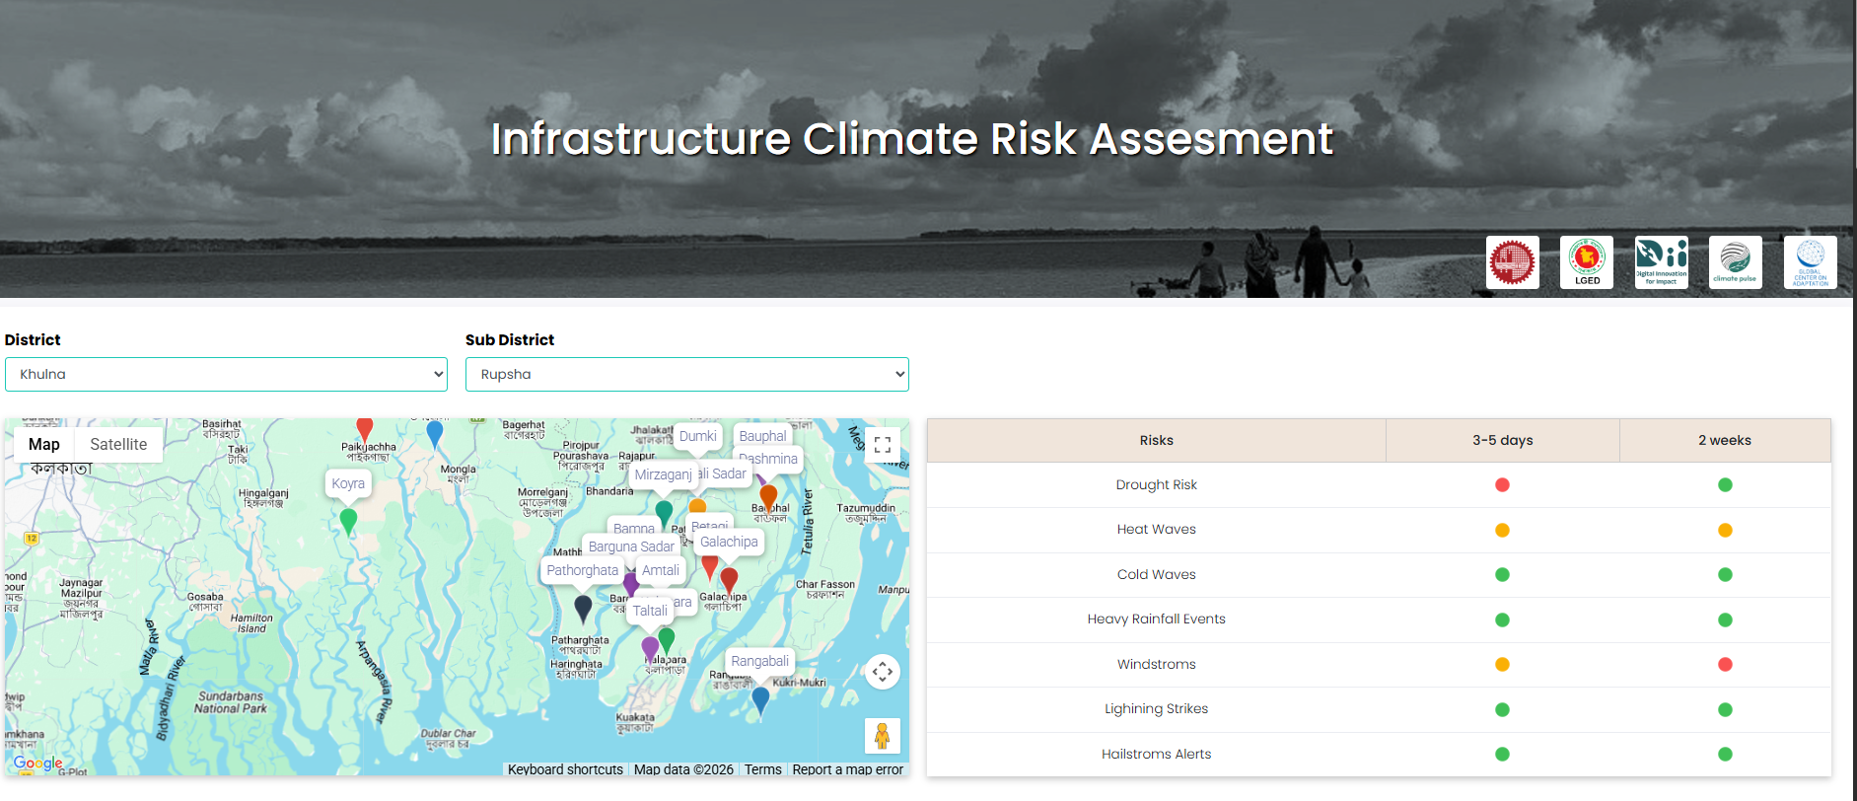Click the Risks column header
1857x801 pixels.
click(x=1156, y=440)
